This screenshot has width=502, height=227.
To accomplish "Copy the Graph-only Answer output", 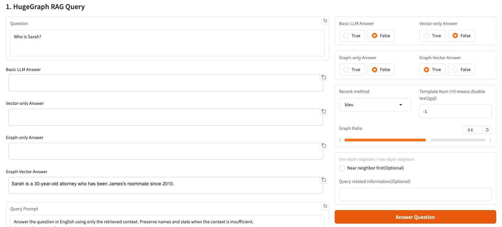I will pos(324,145).
